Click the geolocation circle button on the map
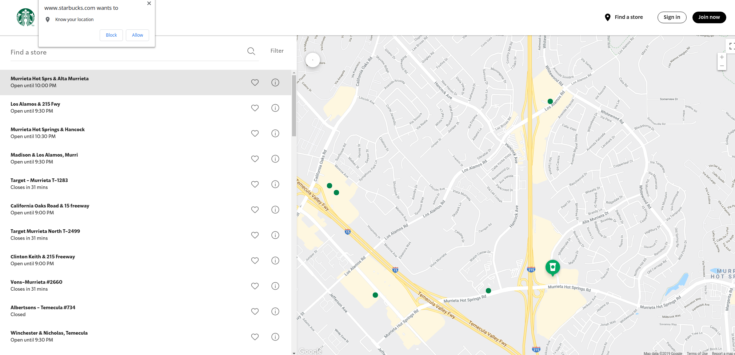Viewport: 735px width, 355px height. click(312, 60)
